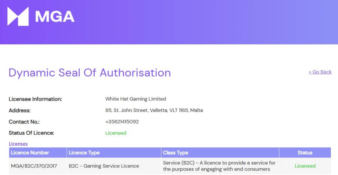Click the MGA logo icon
Viewport: 338px width, 175px height.
point(18,16)
